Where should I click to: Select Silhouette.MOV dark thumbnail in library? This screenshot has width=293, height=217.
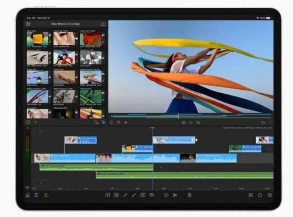[x=64, y=114]
